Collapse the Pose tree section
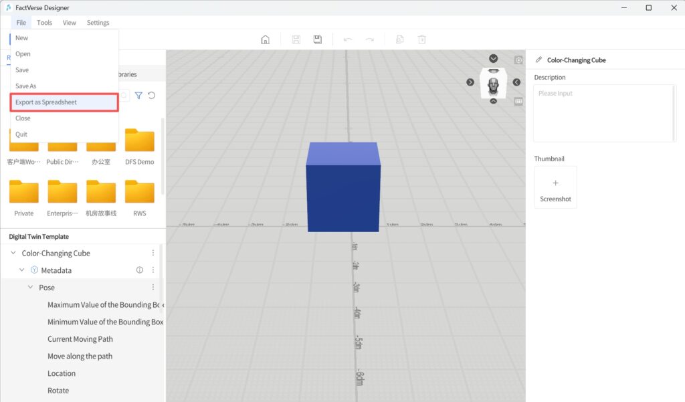Viewport: 685px width, 402px height. [29, 287]
